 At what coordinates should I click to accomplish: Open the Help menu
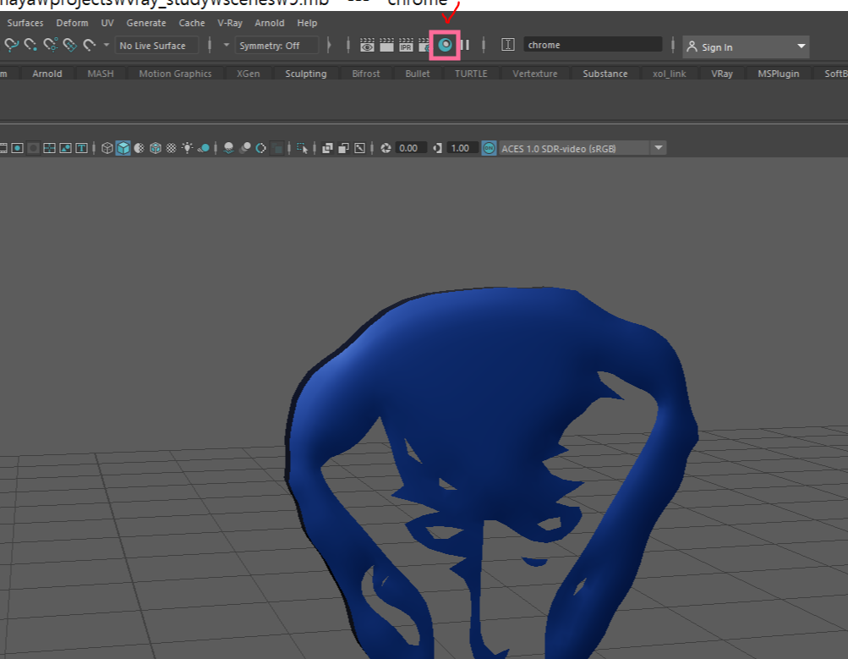click(x=307, y=23)
